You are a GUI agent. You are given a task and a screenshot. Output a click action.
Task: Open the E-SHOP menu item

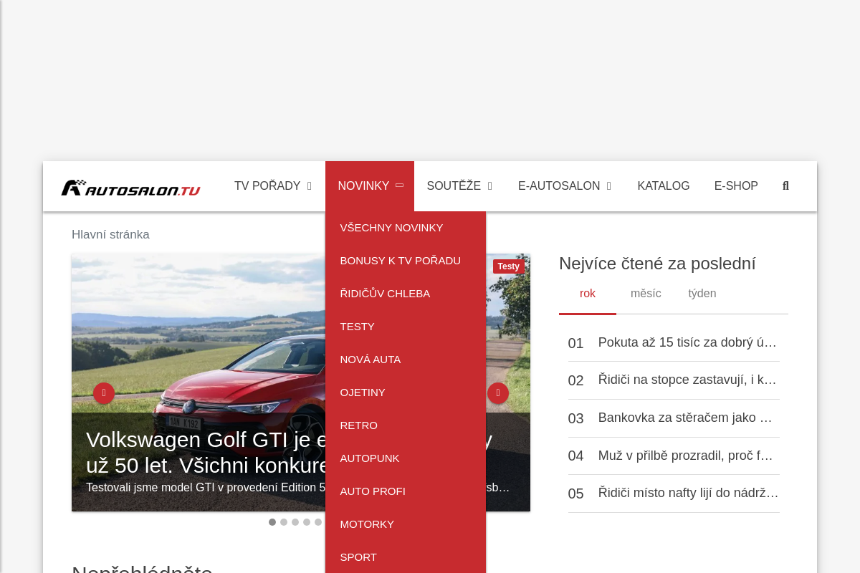[x=736, y=186]
